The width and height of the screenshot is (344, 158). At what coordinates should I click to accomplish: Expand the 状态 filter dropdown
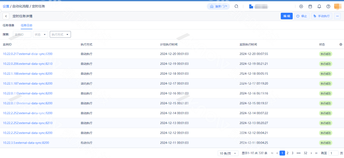pyautogui.click(x=40, y=34)
